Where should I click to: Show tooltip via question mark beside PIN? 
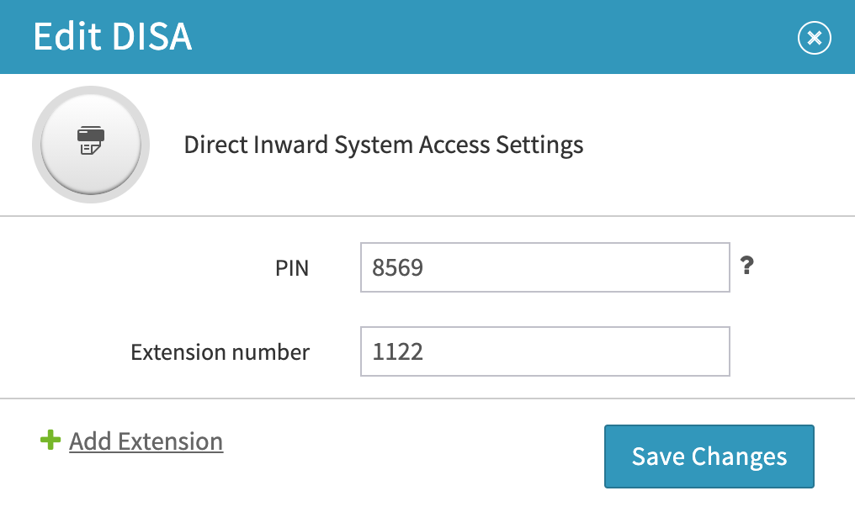click(747, 266)
